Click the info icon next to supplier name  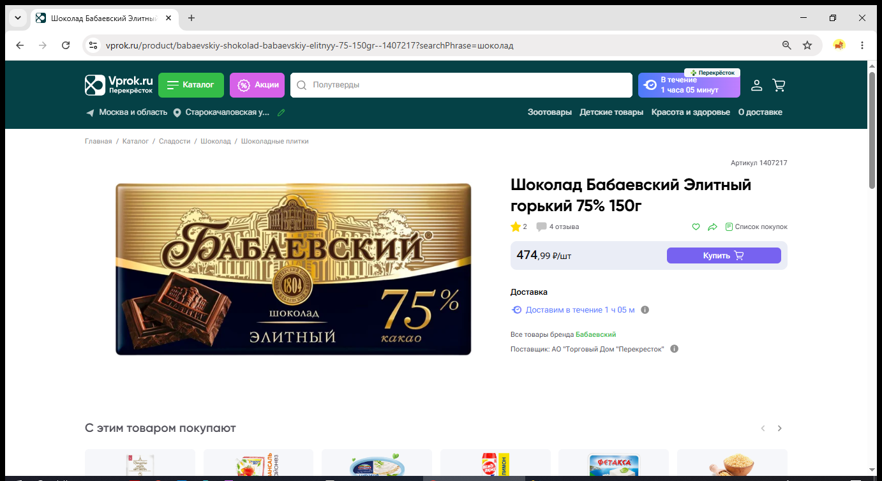[x=674, y=349]
